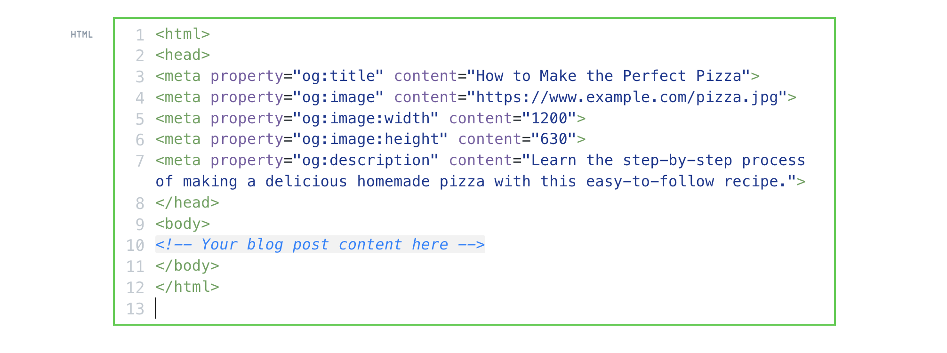Click the "1200" content value

(x=549, y=119)
